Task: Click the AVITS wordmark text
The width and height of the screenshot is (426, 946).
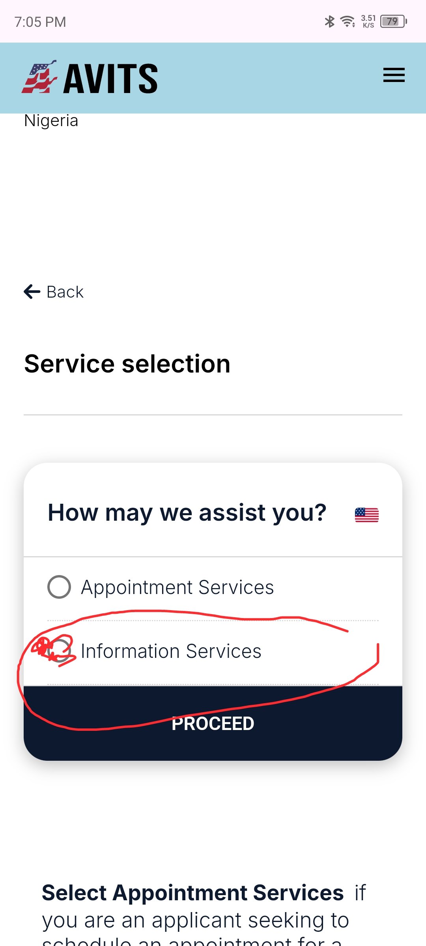Action: 110,79
